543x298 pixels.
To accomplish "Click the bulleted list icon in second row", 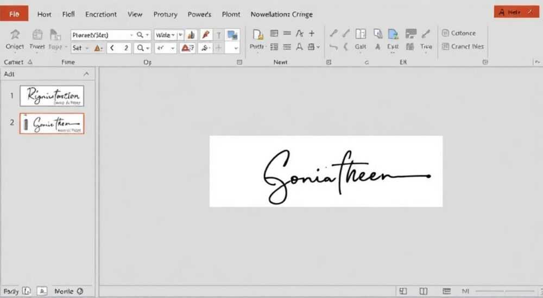I will 274,47.
